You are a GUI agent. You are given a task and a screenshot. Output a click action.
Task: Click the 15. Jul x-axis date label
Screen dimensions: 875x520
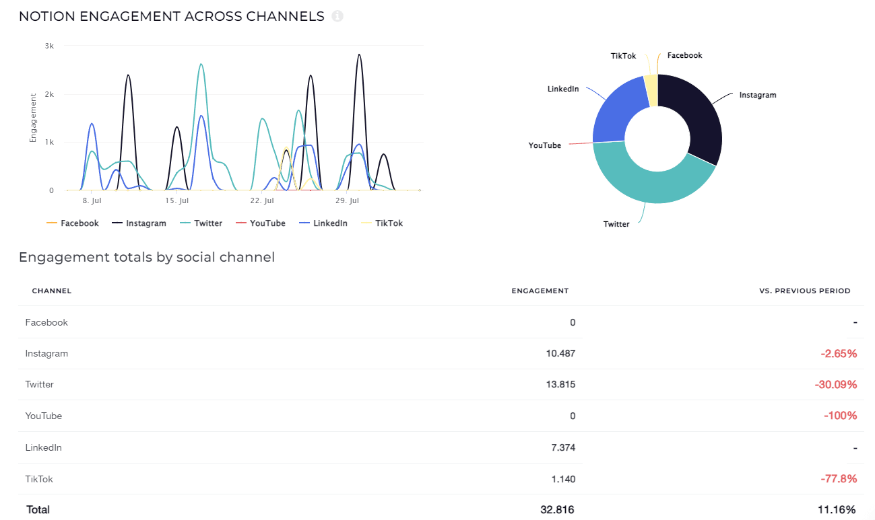[176, 201]
